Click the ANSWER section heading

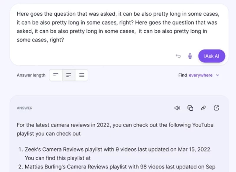coord(24,108)
